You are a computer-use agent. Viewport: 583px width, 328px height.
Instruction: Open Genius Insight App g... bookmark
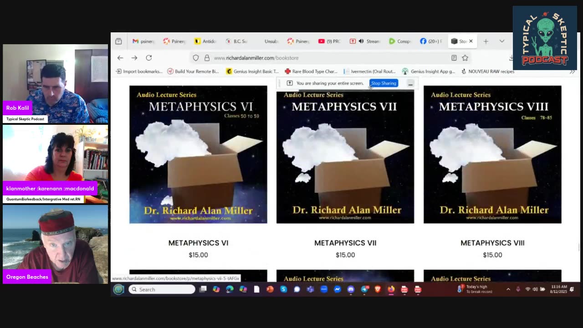pyautogui.click(x=429, y=72)
